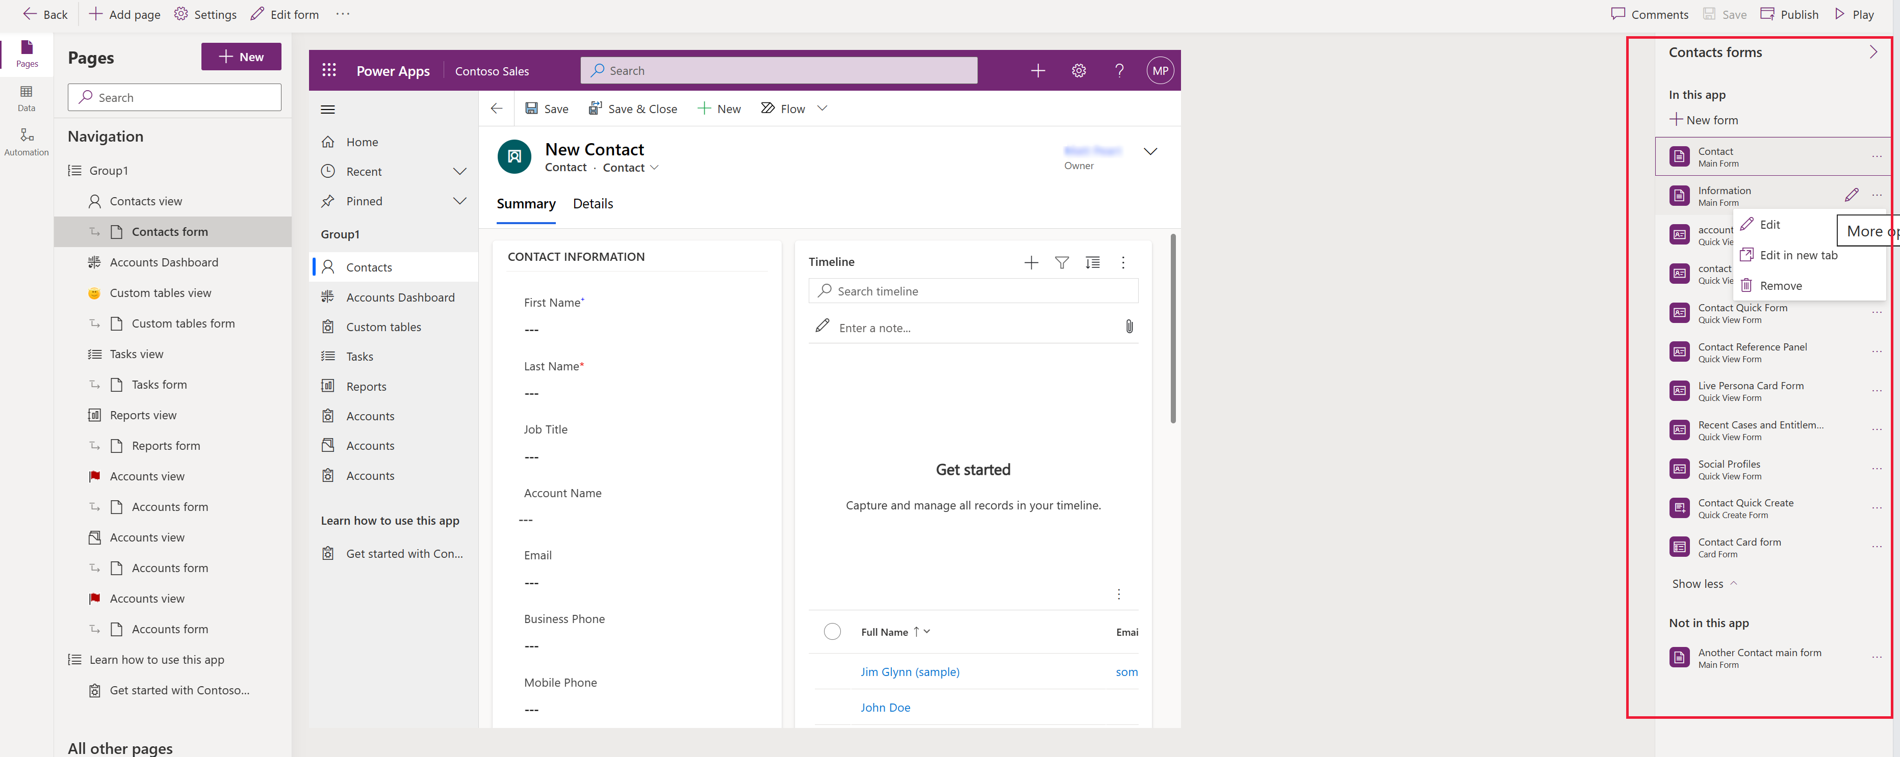Click the pencil edit icon on Information form

(x=1852, y=195)
